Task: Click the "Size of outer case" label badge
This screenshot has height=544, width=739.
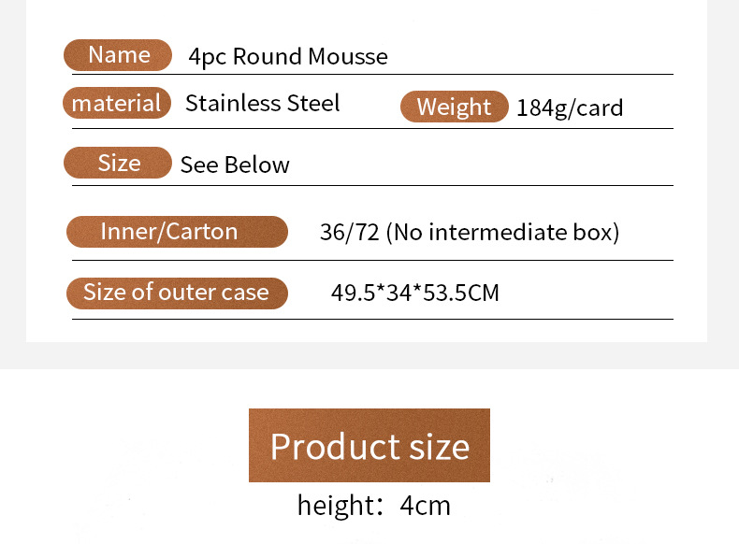Action: click(177, 292)
